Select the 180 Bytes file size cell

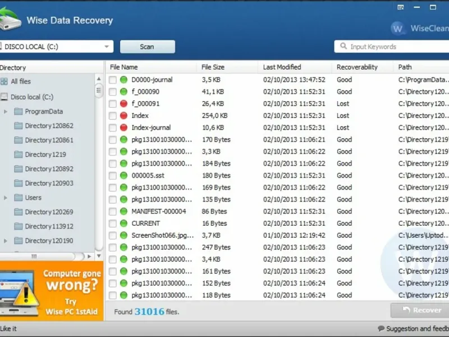coord(216,175)
